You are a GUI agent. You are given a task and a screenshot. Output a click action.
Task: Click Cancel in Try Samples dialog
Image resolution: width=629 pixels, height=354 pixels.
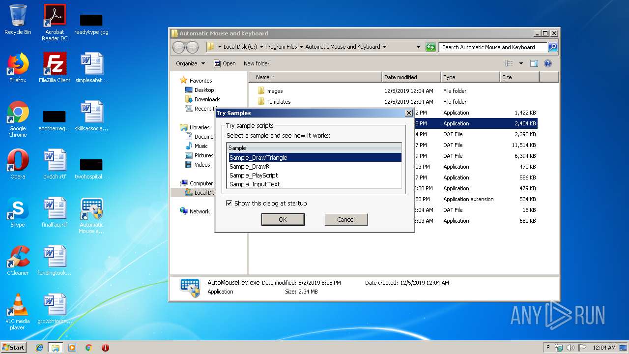346,219
